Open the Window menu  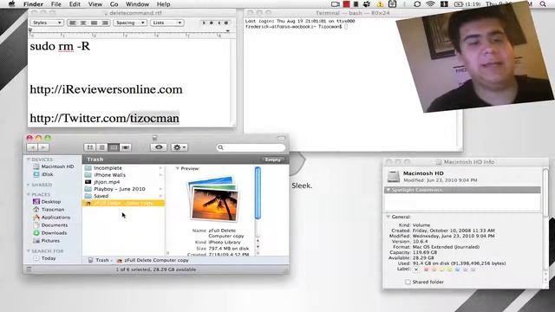(x=137, y=4)
